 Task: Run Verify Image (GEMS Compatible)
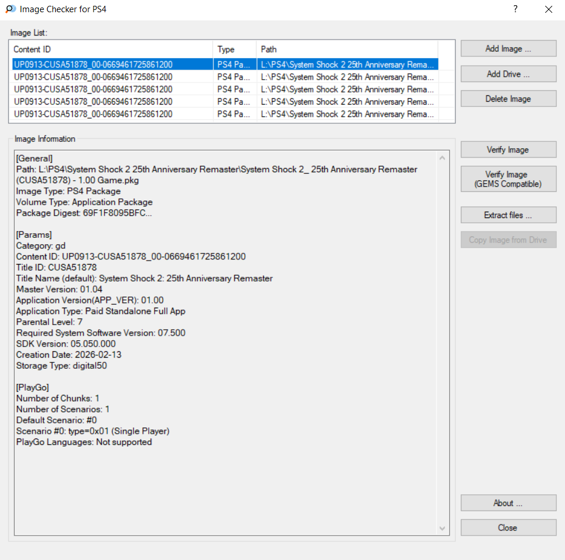[x=508, y=179]
